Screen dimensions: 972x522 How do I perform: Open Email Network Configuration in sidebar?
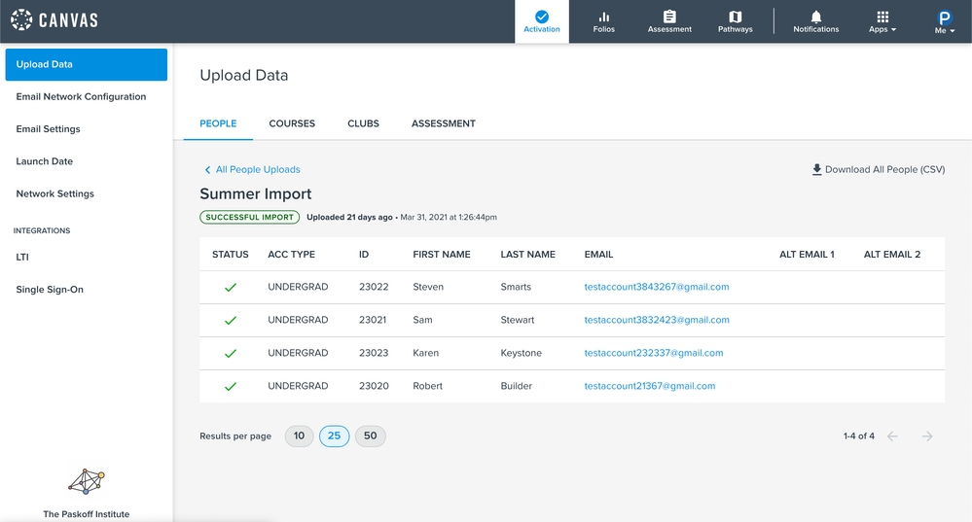click(x=81, y=97)
